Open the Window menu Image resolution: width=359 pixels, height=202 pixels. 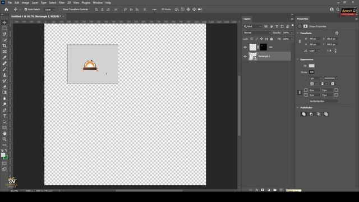pyautogui.click(x=98, y=3)
